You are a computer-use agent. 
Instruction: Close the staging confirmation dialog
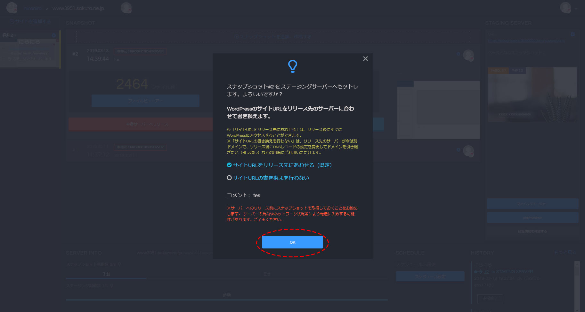[365, 59]
